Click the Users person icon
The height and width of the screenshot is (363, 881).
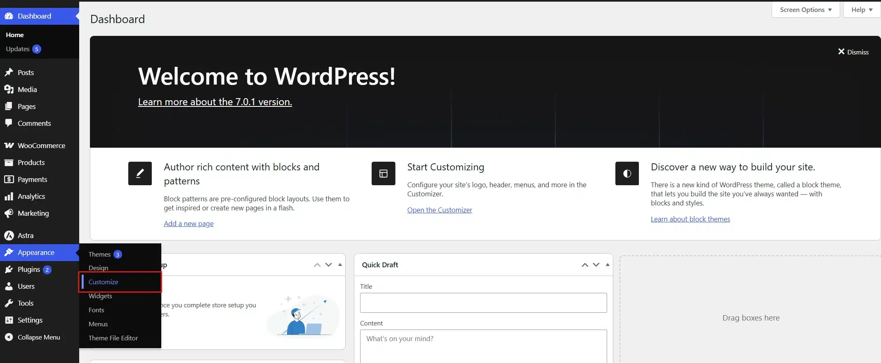pyautogui.click(x=9, y=286)
